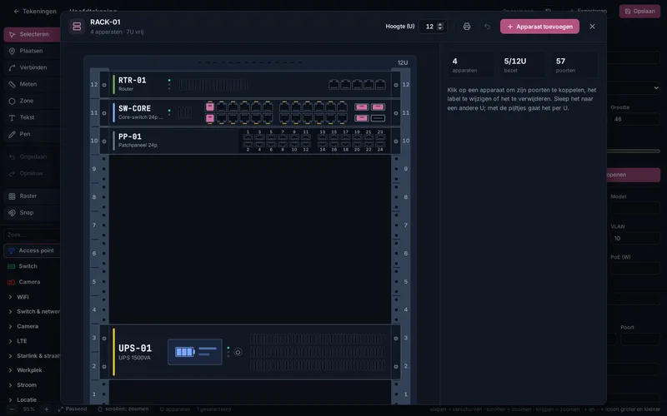
Task: Click the Hoogte (U) number field
Action: [433, 27]
